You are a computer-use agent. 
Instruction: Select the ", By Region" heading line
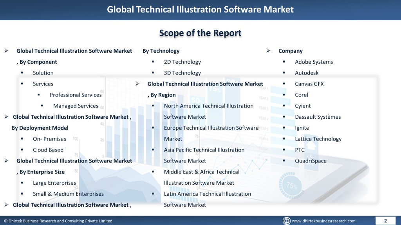[162, 95]
